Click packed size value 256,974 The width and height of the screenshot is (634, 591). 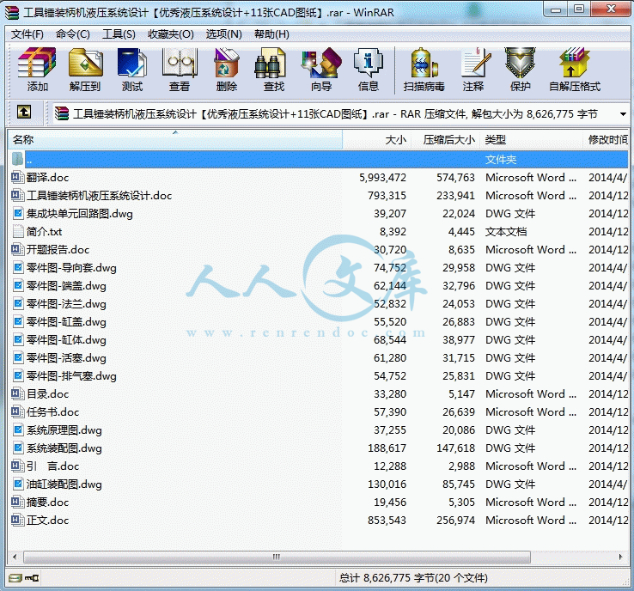coord(455,520)
